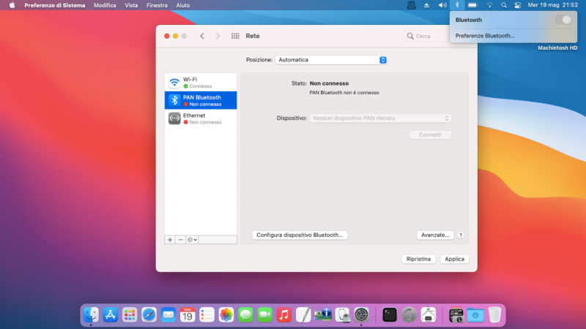Toggle the Bluetooth switch in the menu
The image size is (586, 329).
tap(563, 20)
